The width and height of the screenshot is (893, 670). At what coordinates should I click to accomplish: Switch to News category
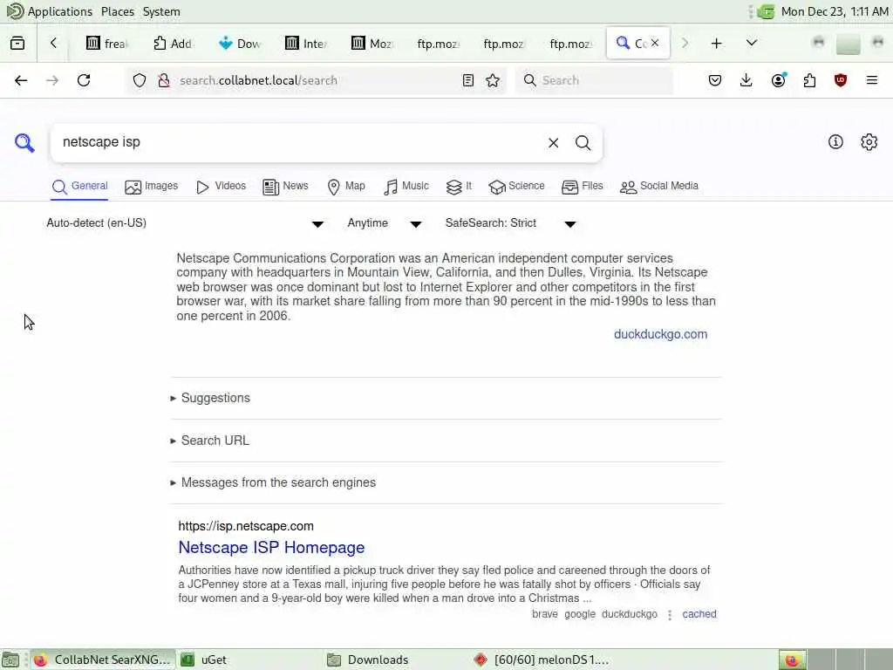tap(285, 187)
